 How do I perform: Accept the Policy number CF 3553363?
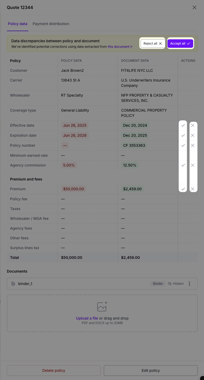[183, 145]
